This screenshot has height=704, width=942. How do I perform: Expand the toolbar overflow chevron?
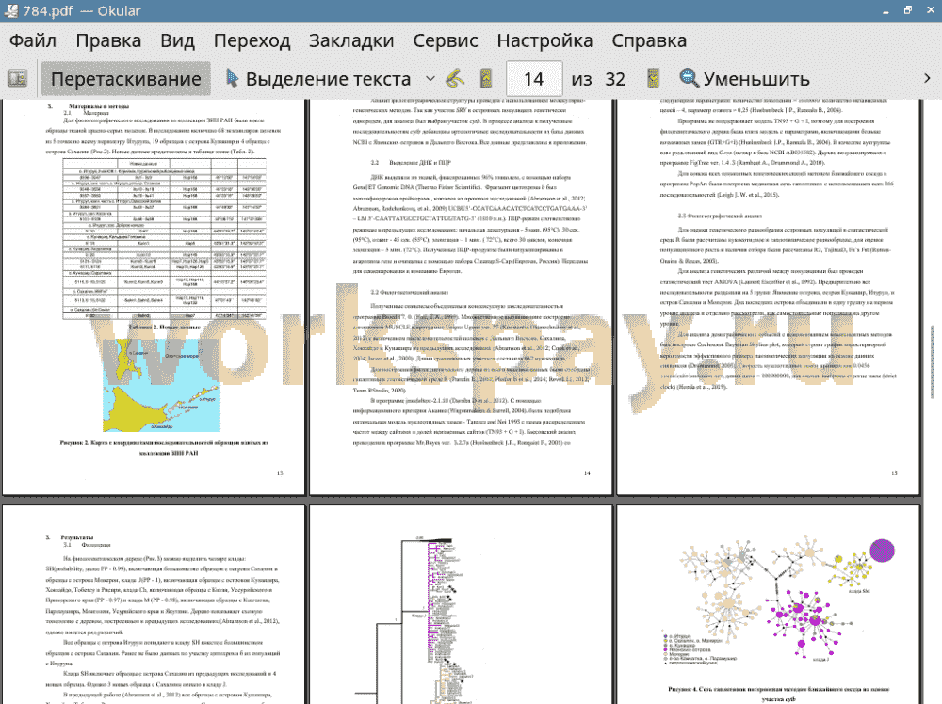[927, 79]
